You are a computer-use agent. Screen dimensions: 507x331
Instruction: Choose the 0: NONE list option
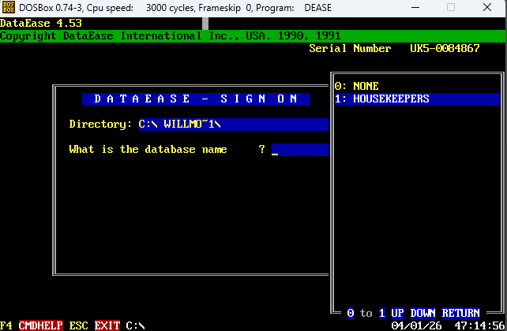tap(356, 86)
